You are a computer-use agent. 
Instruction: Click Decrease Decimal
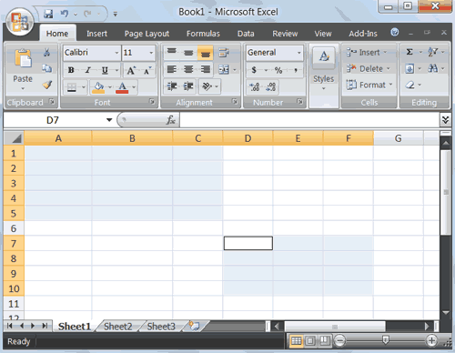(x=271, y=87)
